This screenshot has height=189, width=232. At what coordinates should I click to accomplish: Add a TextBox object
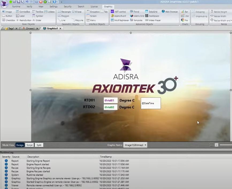pyautogui.click(x=38, y=12)
